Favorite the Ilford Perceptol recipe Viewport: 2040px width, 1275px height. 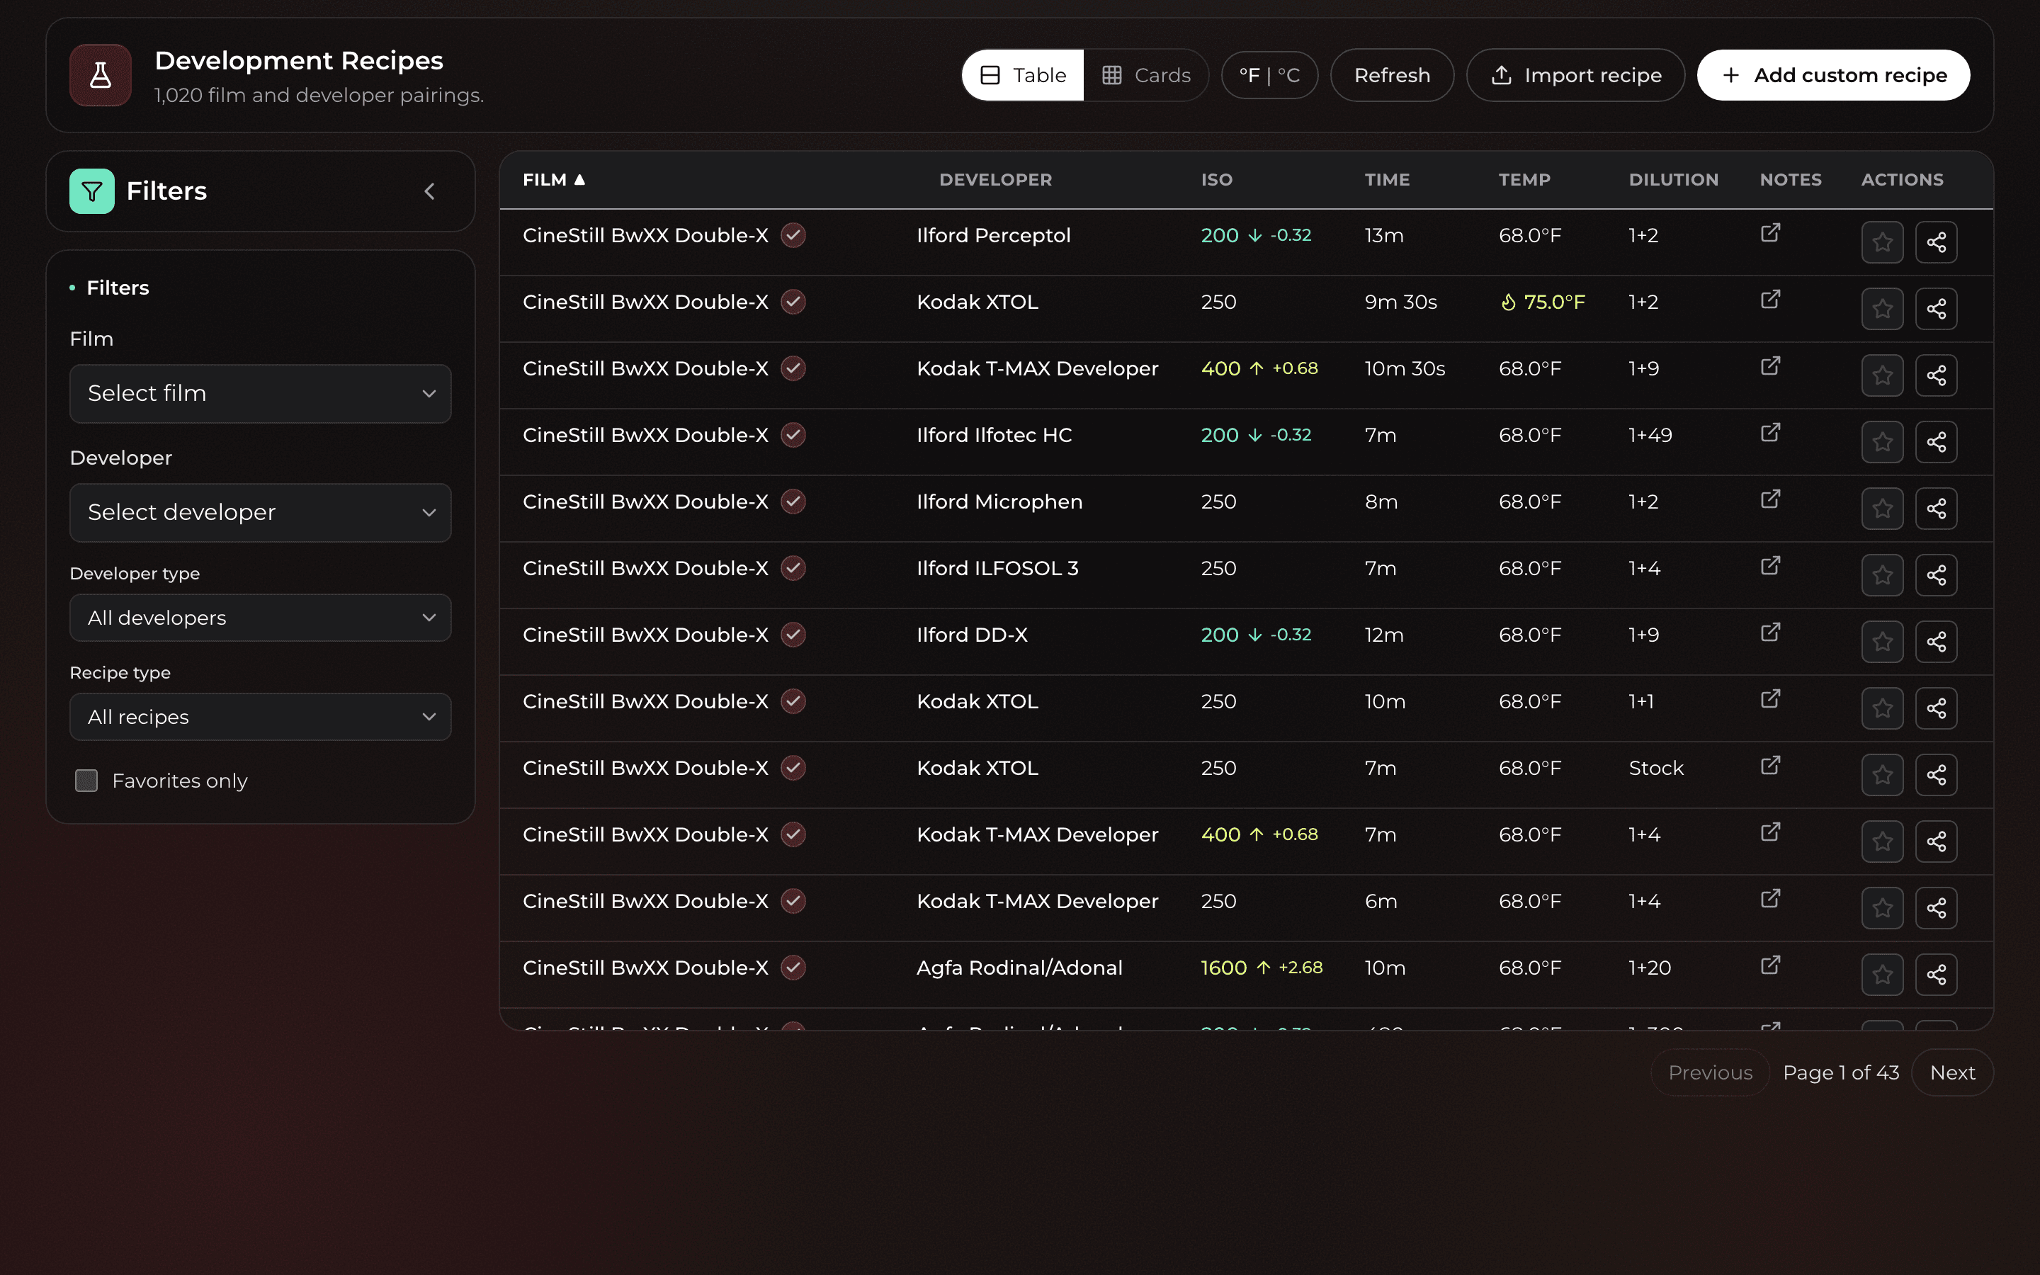coord(1882,243)
